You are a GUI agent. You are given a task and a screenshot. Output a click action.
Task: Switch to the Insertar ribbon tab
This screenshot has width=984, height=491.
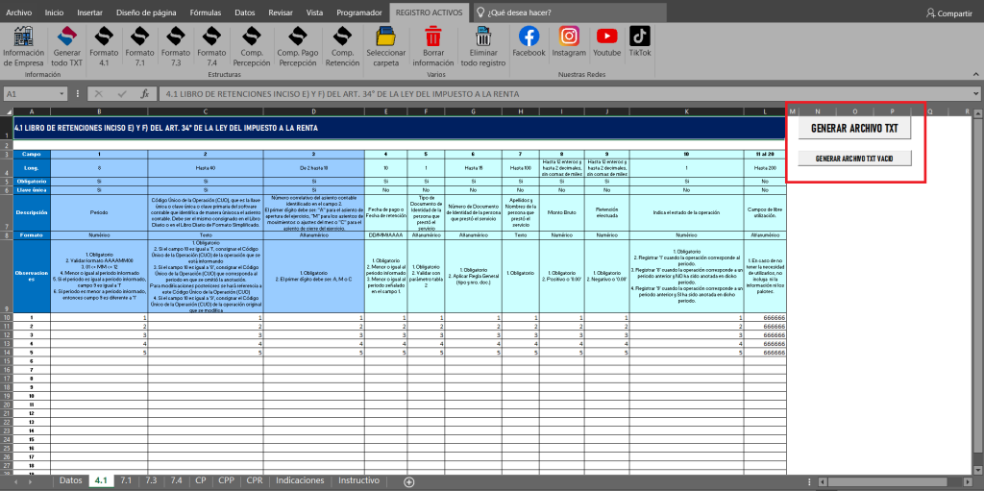(89, 12)
